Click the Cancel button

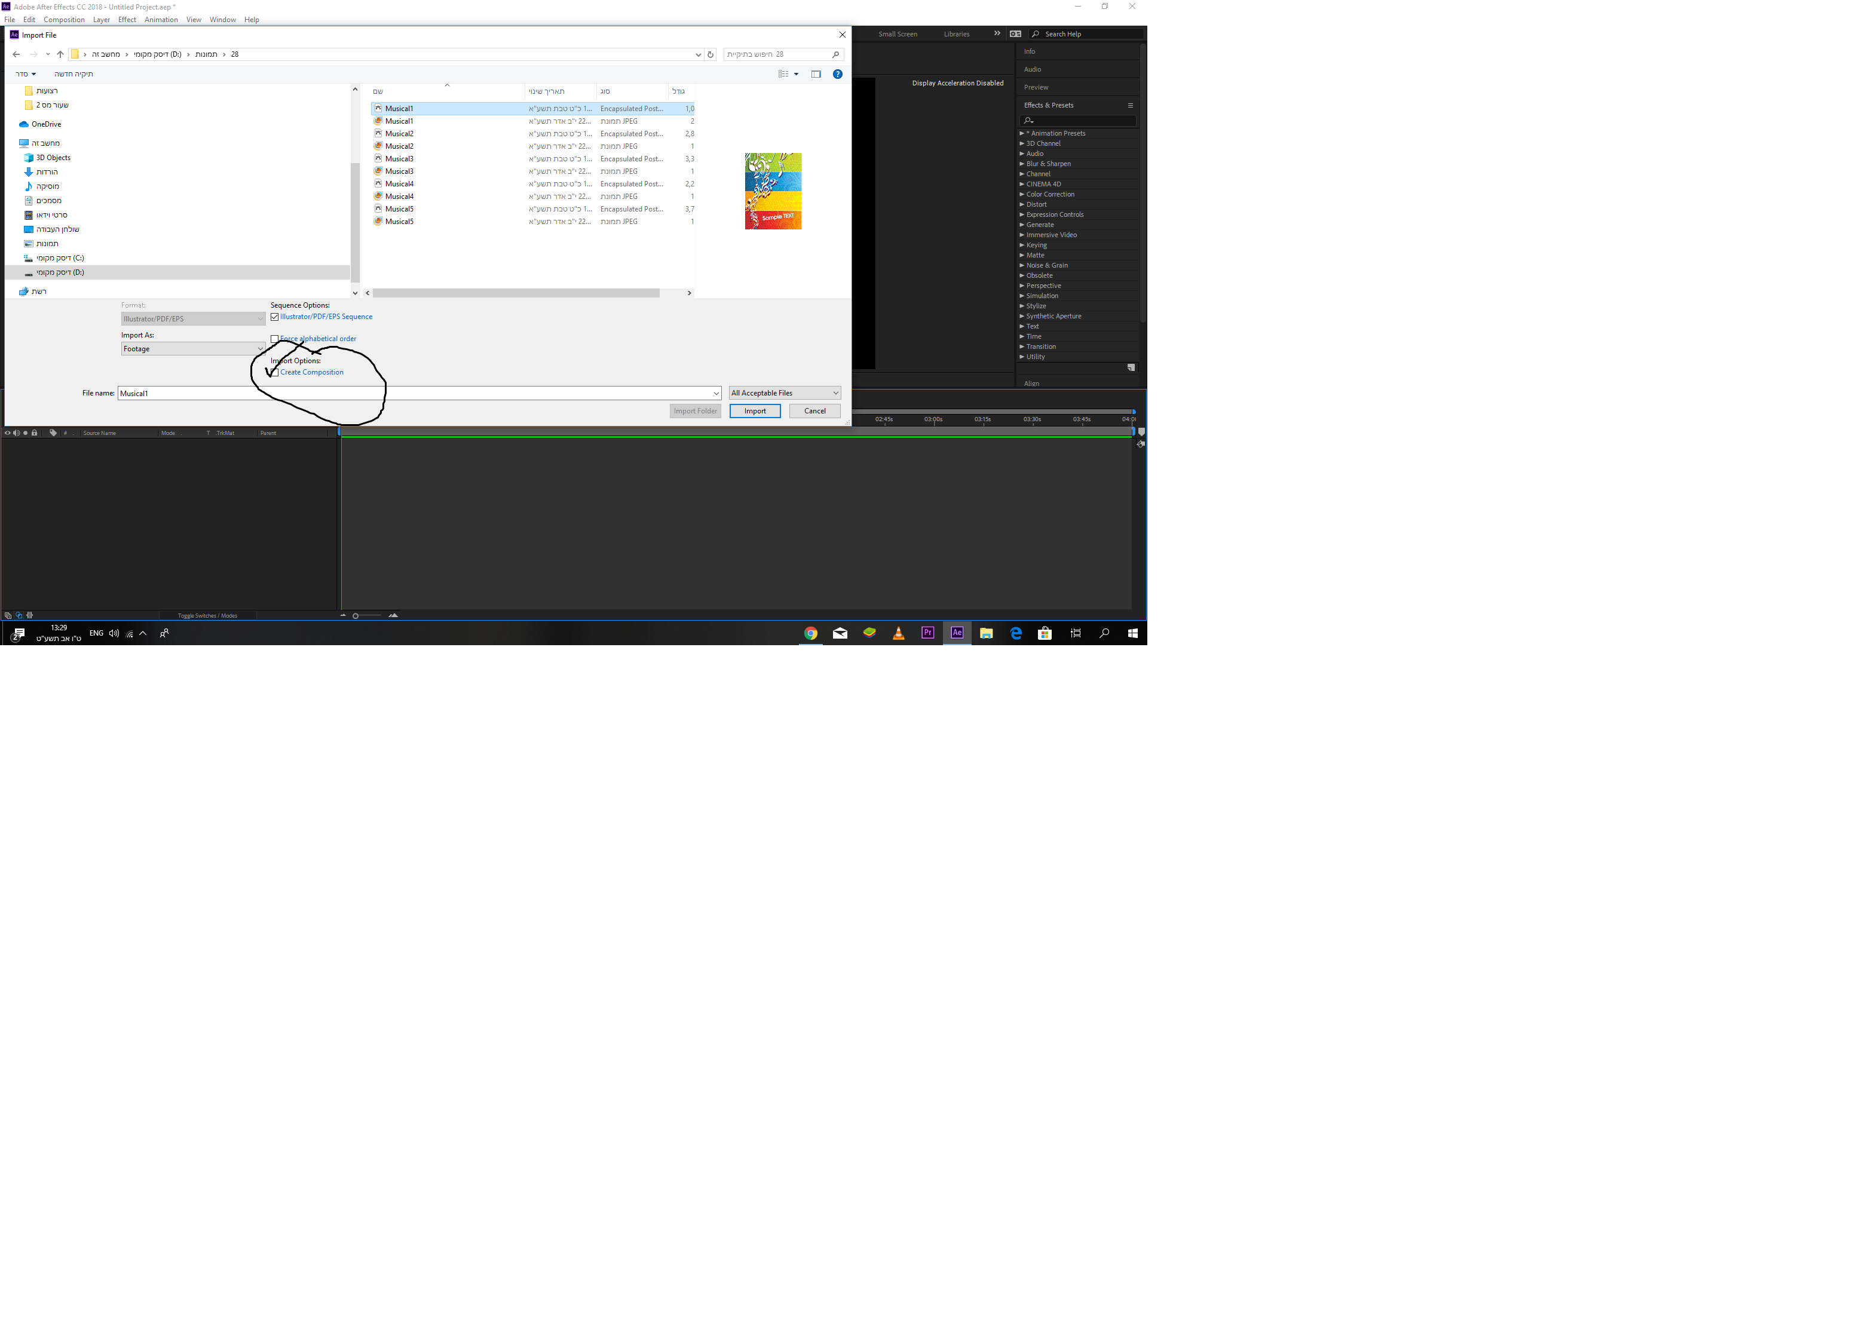[814, 412]
